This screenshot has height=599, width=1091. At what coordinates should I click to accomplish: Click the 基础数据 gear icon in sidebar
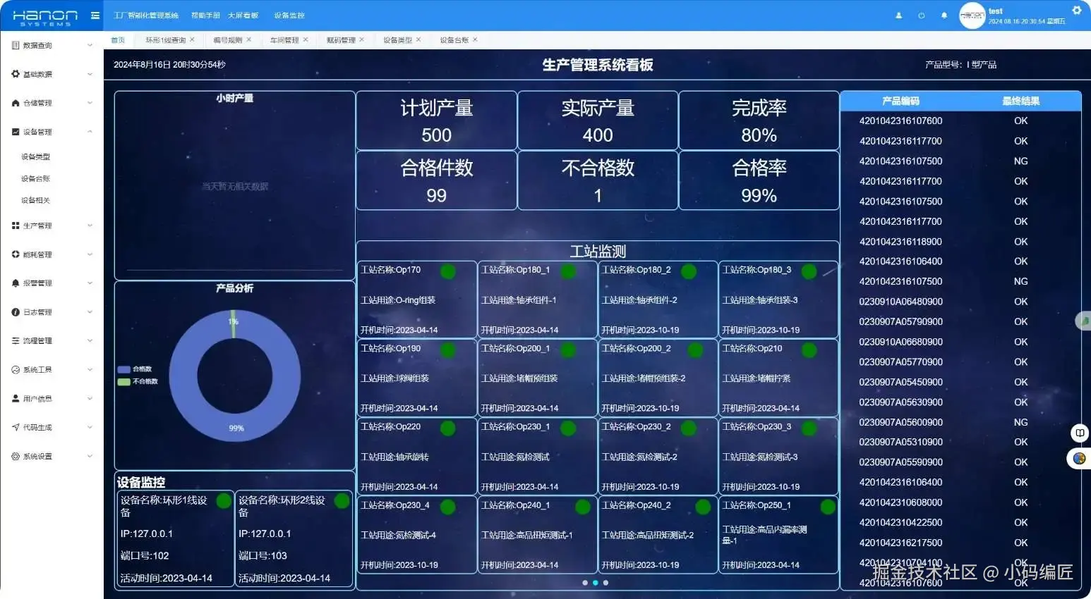(x=16, y=74)
